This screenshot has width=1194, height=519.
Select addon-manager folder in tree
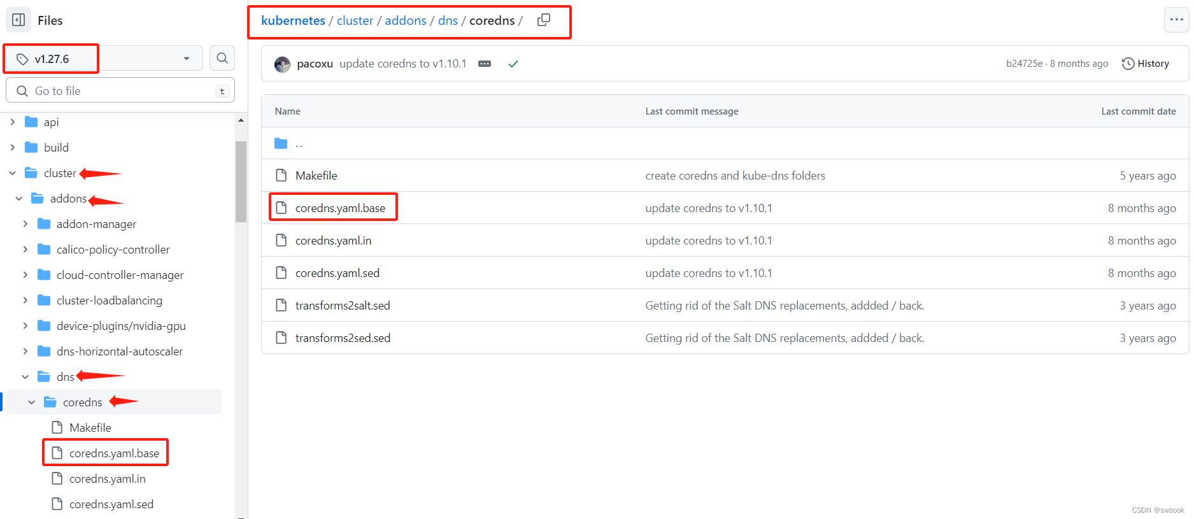pyautogui.click(x=96, y=224)
